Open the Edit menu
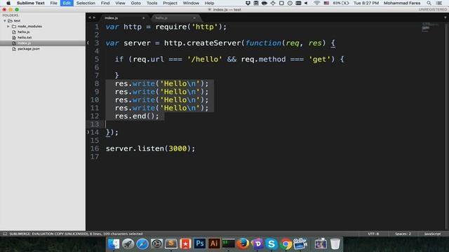The width and height of the screenshot is (449, 252). [x=67, y=3]
